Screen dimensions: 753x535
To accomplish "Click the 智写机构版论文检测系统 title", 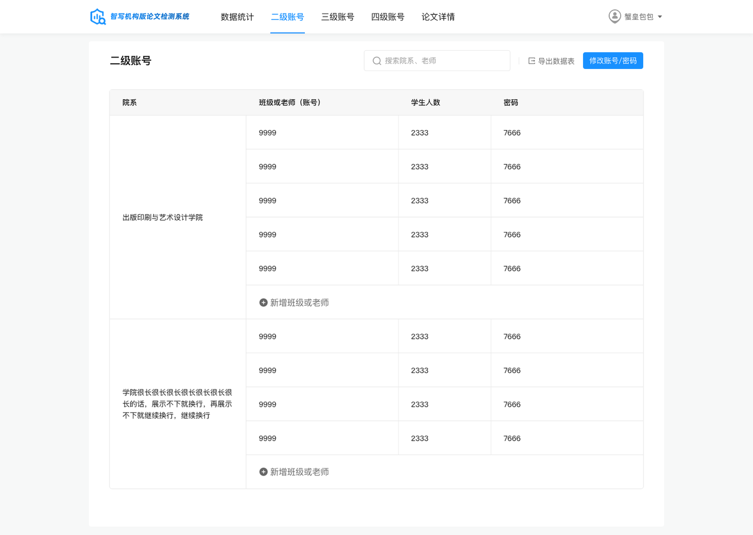I will (x=150, y=17).
